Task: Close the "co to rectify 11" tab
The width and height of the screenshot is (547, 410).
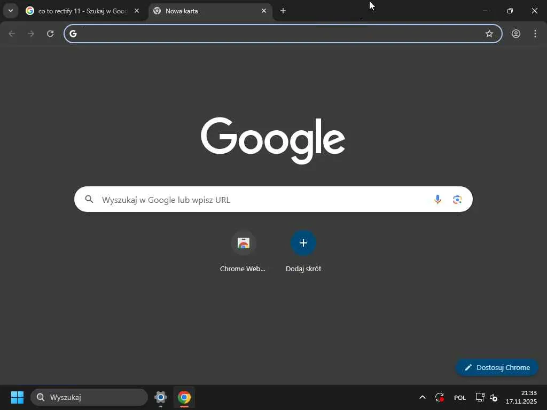Action: point(137,11)
